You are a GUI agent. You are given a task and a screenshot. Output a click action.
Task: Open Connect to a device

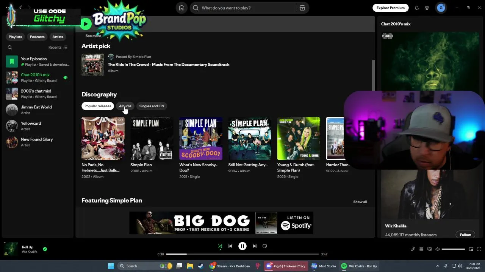(429, 249)
